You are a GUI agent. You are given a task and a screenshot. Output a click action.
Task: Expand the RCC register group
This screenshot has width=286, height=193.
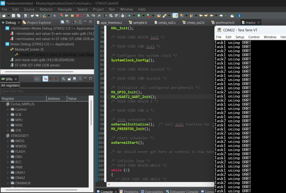[8, 162]
